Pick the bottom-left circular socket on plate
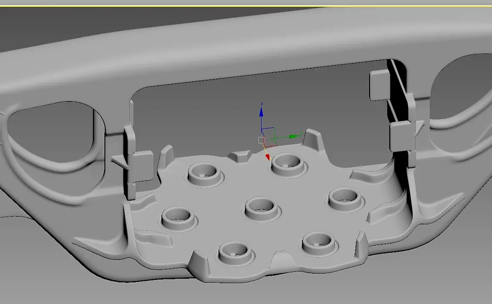The width and height of the screenshot is (492, 304). pos(235,253)
